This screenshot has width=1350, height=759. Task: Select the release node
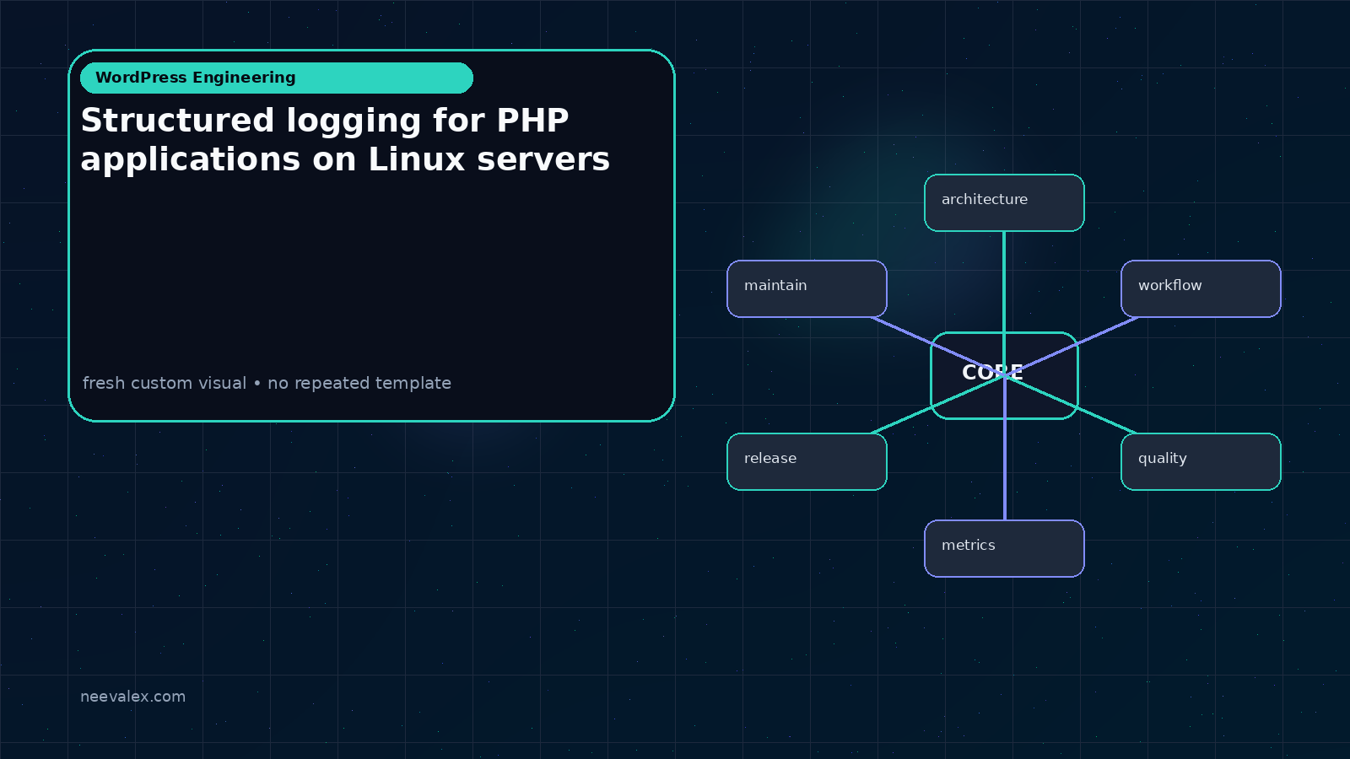click(x=807, y=461)
